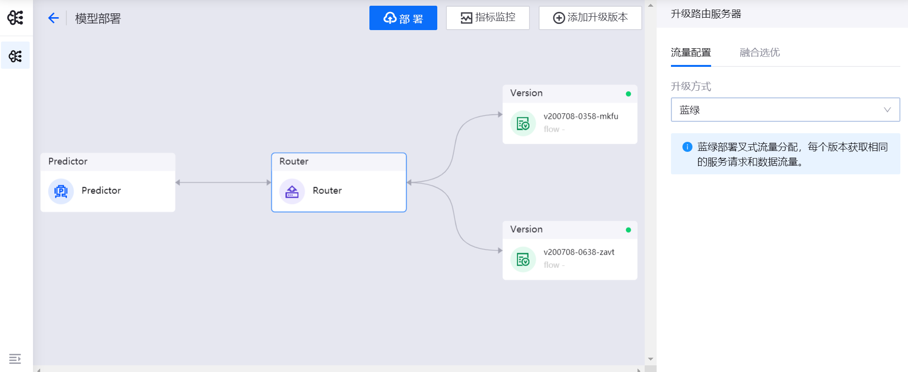Select version text v200708-0358-mkfu

click(581, 116)
